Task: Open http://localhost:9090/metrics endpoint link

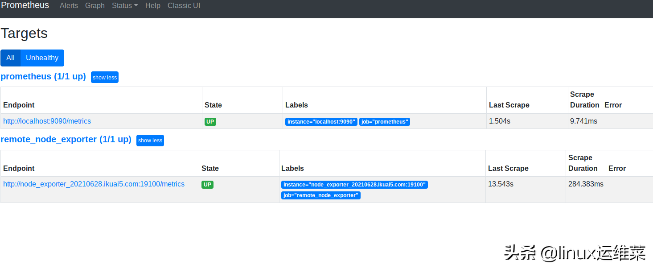Action: (x=47, y=121)
